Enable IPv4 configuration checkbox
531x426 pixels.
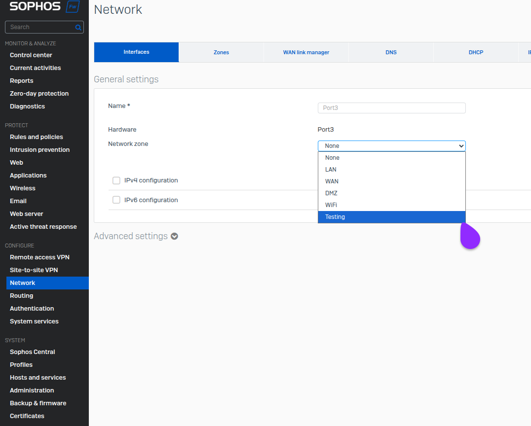tap(116, 180)
